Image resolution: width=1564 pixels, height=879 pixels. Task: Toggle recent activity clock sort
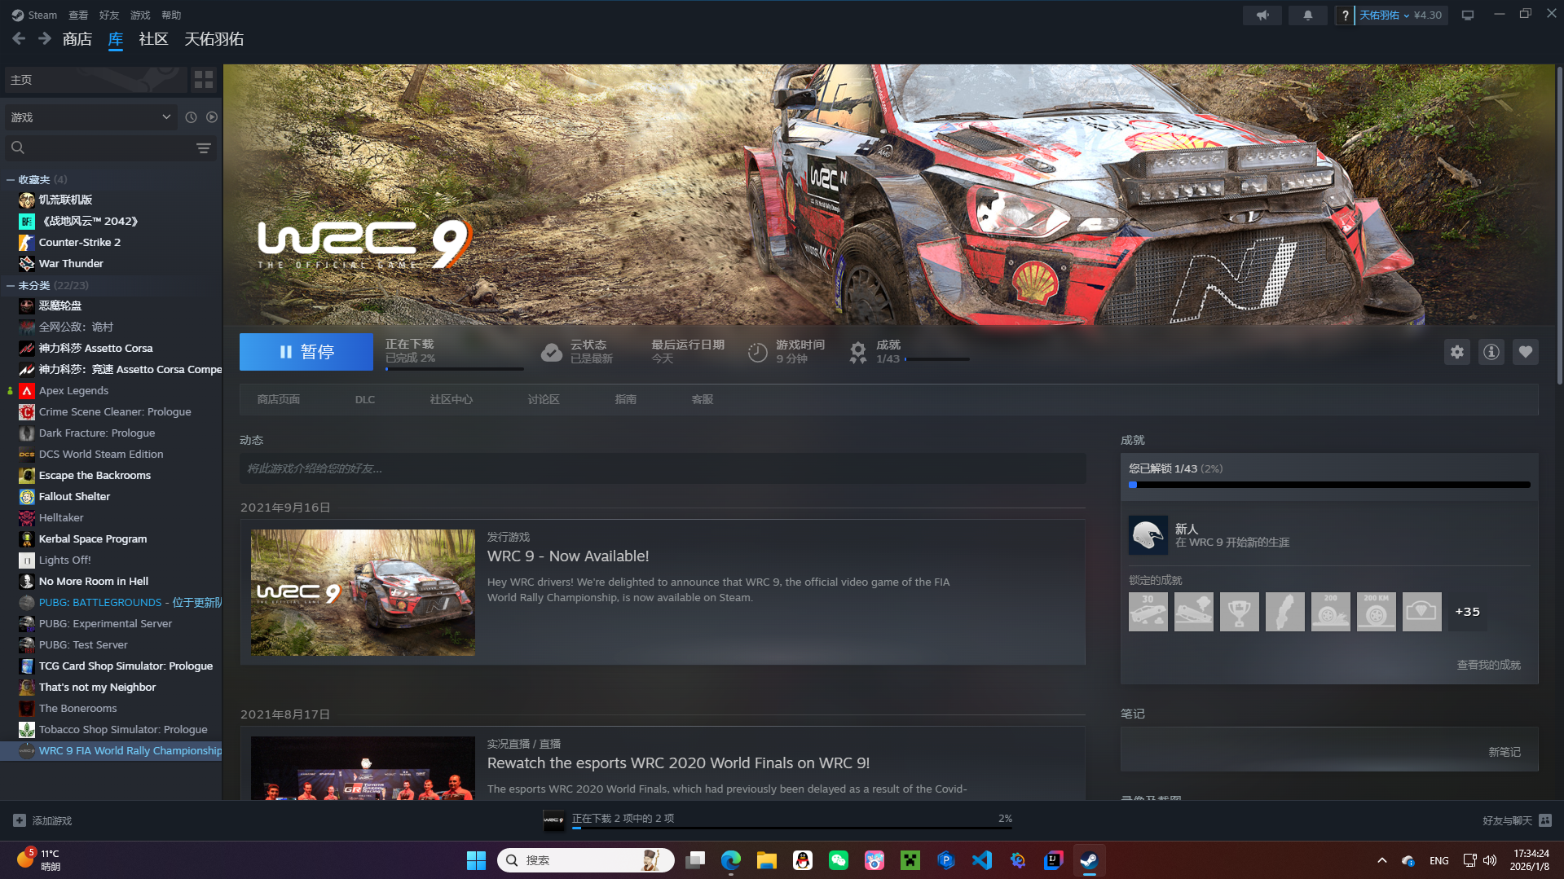191,117
